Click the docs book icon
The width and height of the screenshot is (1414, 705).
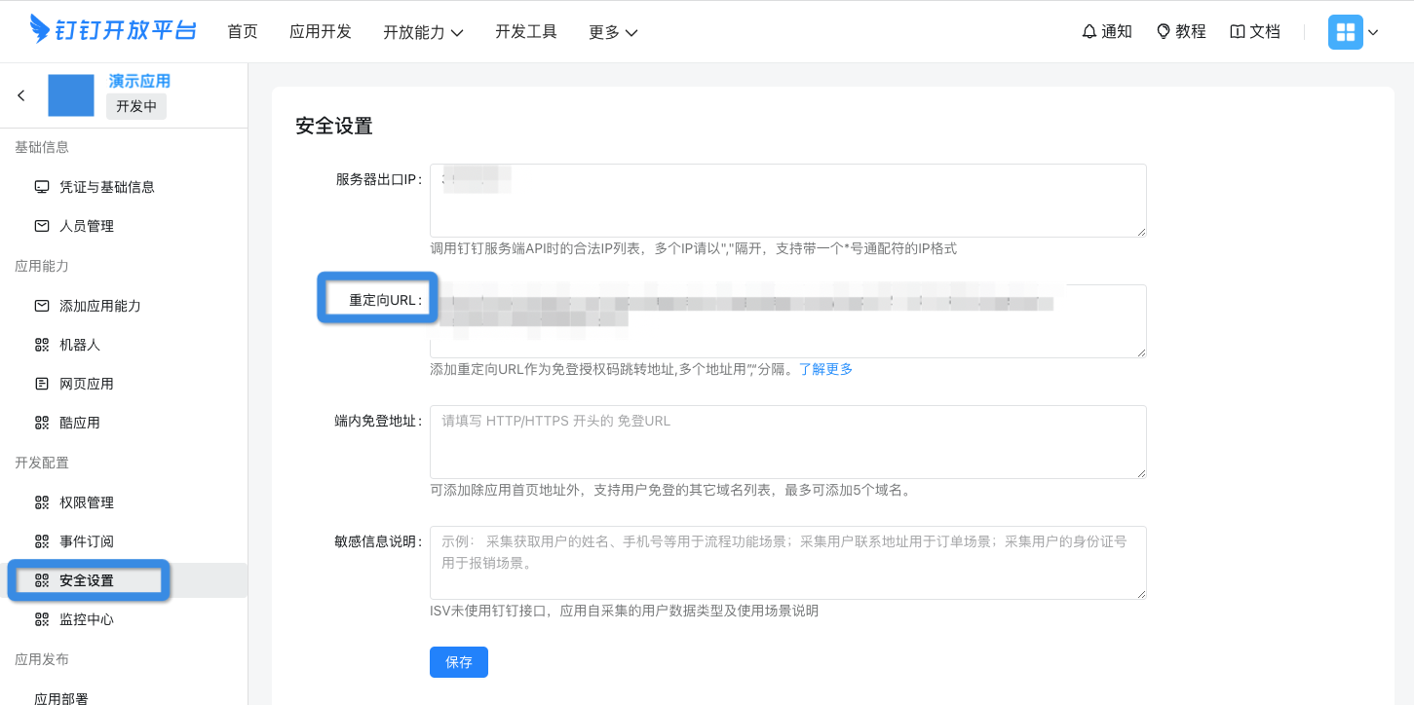pyautogui.click(x=1238, y=31)
